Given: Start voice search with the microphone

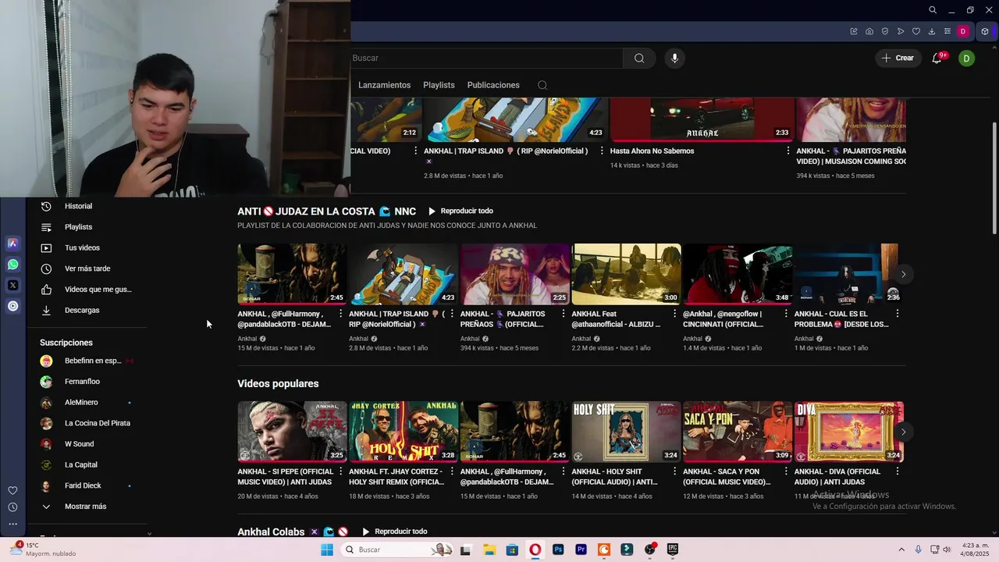Looking at the screenshot, I should coord(675,58).
